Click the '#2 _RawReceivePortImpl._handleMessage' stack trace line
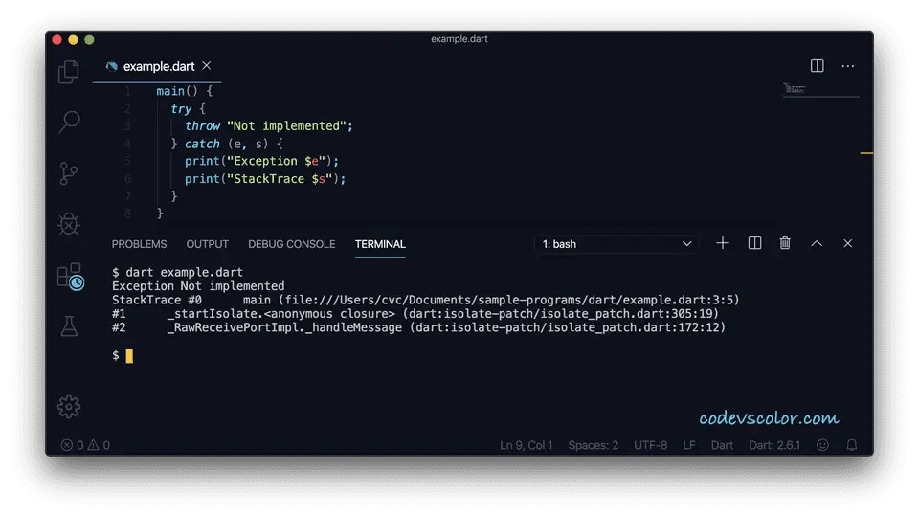This screenshot has height=516, width=919. click(x=418, y=327)
